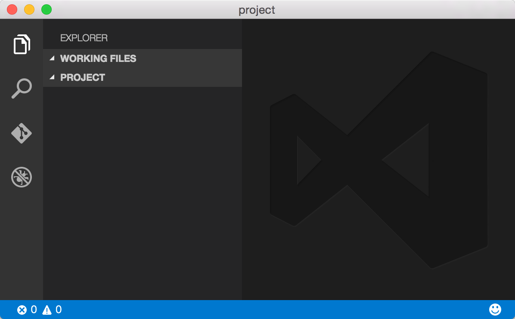Click the Visual Studio Code watermark logo
Image resolution: width=515 pixels, height=319 pixels.
(x=378, y=160)
